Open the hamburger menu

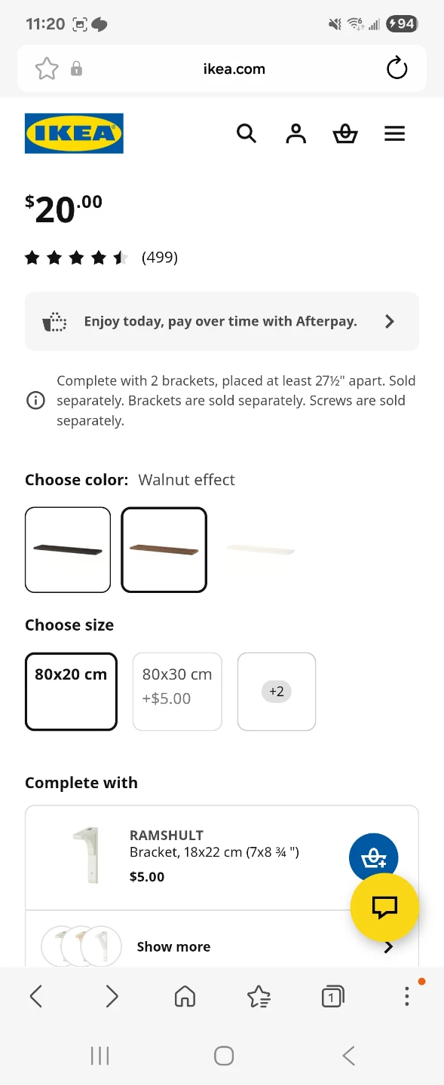pyautogui.click(x=395, y=134)
